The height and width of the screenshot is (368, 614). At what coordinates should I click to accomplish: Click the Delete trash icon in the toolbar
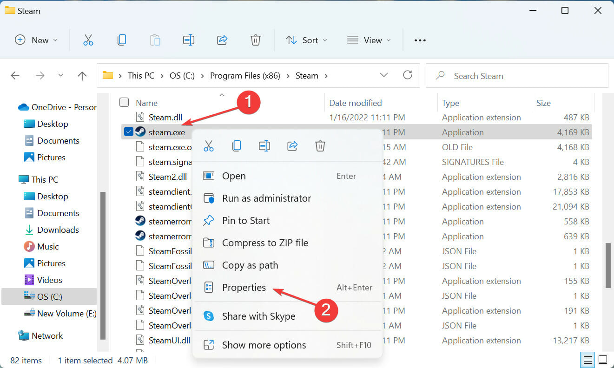pyautogui.click(x=256, y=40)
